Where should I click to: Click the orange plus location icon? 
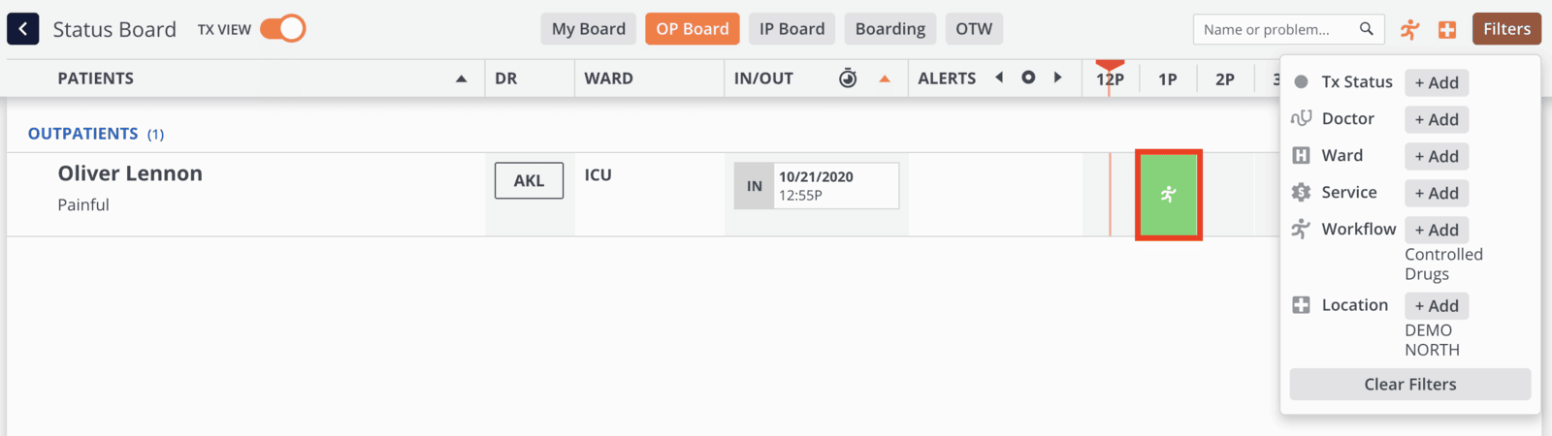tap(1447, 29)
